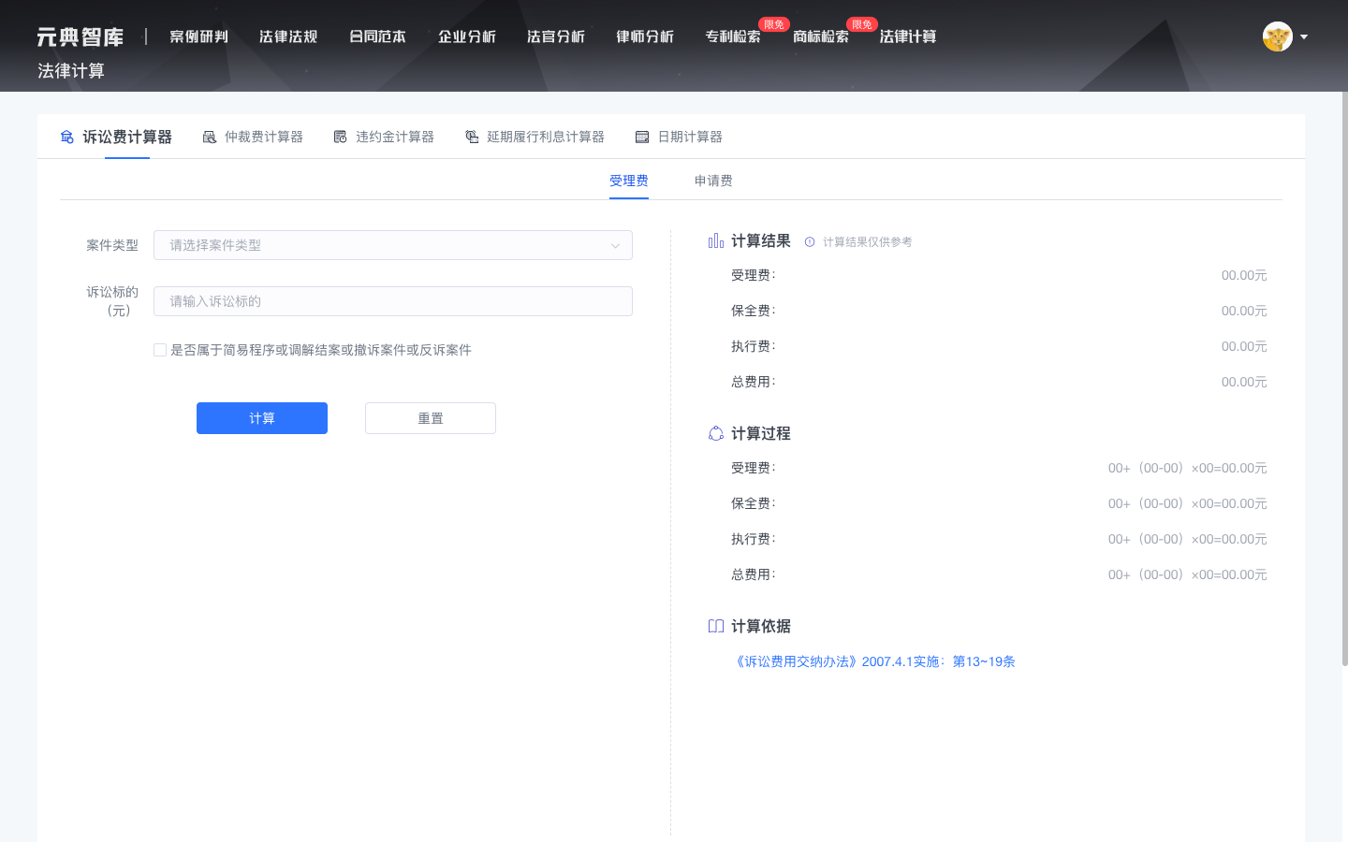
Task: Click the 计算过程 section icon
Action: pos(715,433)
